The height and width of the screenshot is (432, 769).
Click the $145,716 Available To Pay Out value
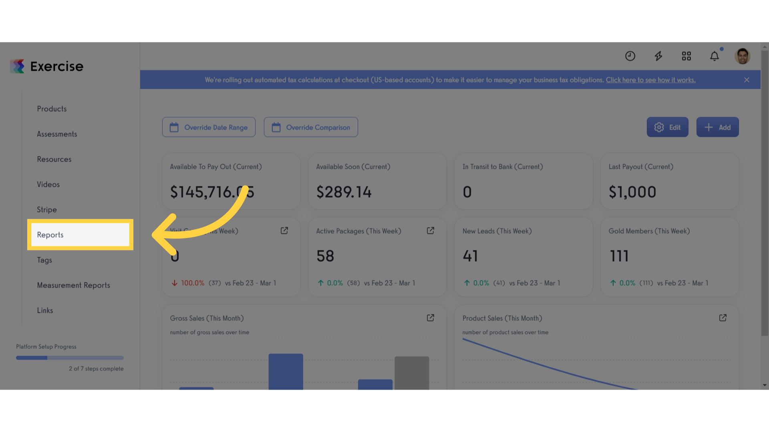[x=212, y=192]
